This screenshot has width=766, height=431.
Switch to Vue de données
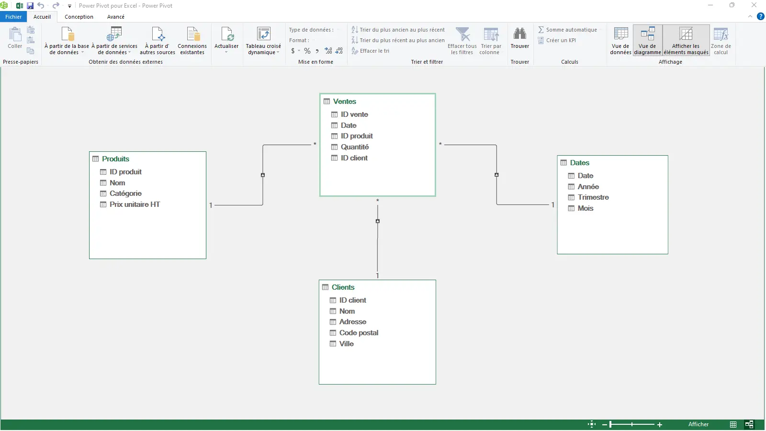[x=620, y=41]
